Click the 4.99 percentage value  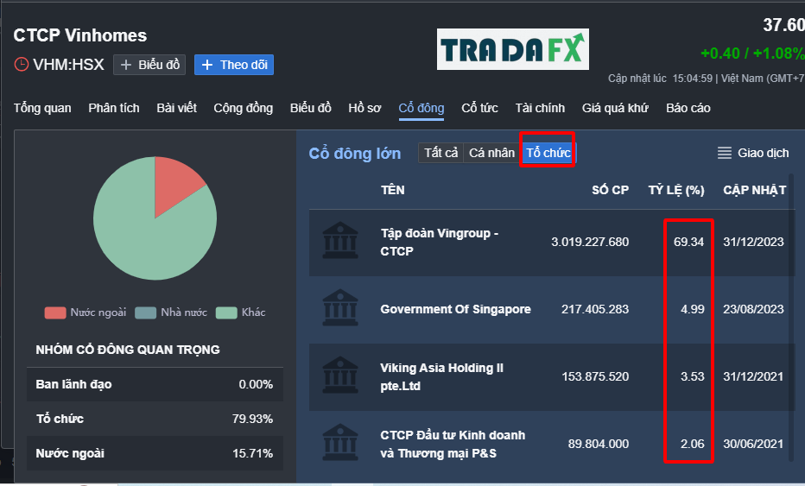click(693, 309)
